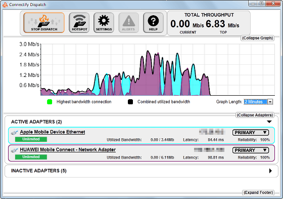Viewport: 283px width, 199px height.
Task: Click black Combined utilized bandwidth swatch
Action: (130, 102)
